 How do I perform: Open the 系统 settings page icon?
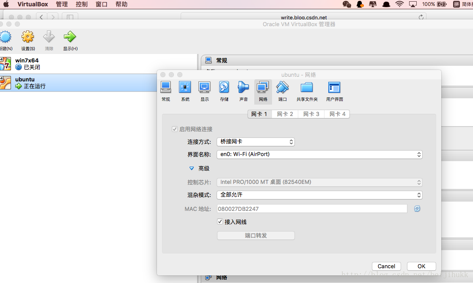tap(185, 89)
